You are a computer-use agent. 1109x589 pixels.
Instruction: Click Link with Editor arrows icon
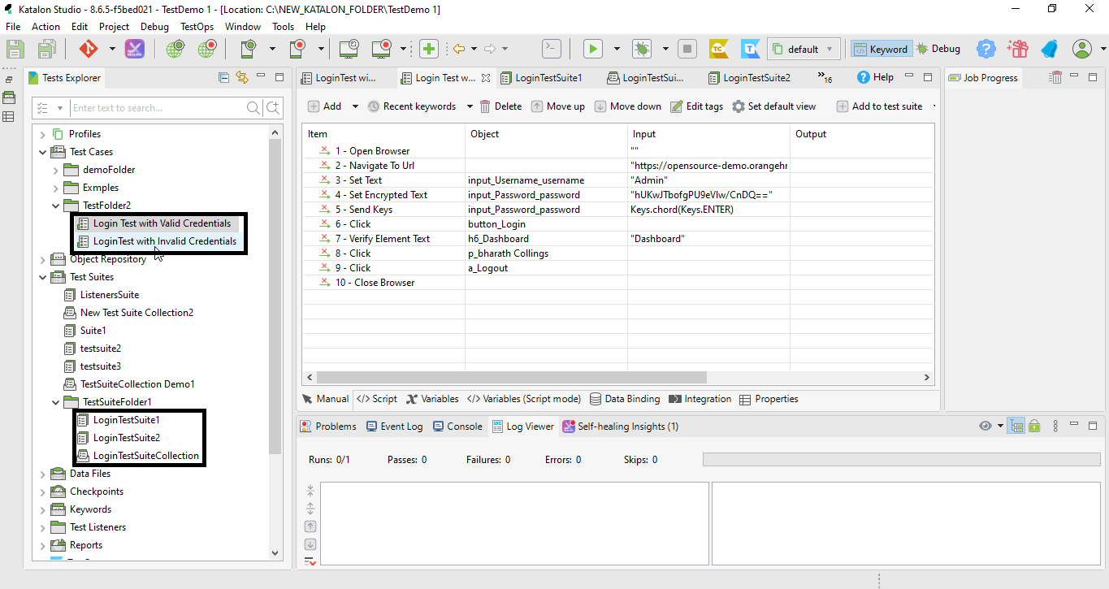click(x=241, y=78)
